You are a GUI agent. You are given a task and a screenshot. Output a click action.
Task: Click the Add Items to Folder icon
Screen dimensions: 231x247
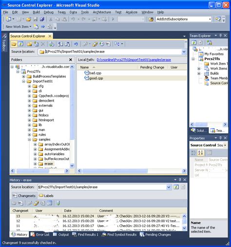(x=36, y=44)
